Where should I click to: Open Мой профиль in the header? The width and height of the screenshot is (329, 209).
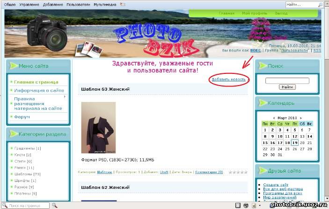[255, 13]
